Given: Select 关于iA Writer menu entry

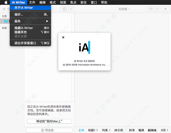Looking at the screenshot, I should click(x=30, y=8).
